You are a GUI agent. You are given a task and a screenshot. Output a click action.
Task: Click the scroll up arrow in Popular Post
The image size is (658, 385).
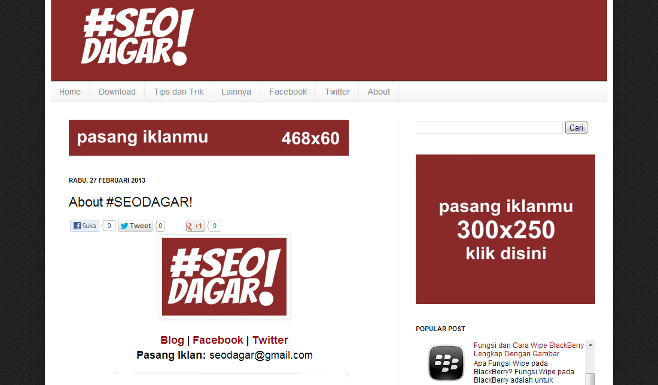[x=590, y=345]
